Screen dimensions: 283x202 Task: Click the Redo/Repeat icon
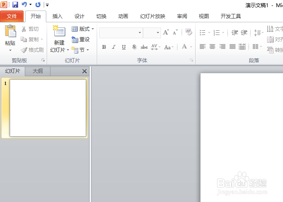[x=38, y=5]
